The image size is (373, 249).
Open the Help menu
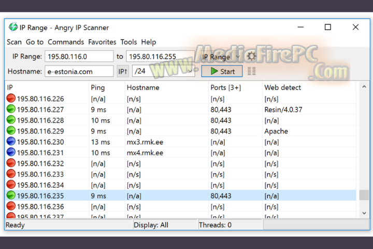(x=149, y=42)
